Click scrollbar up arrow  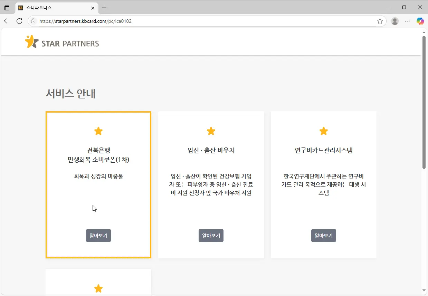tap(424, 32)
